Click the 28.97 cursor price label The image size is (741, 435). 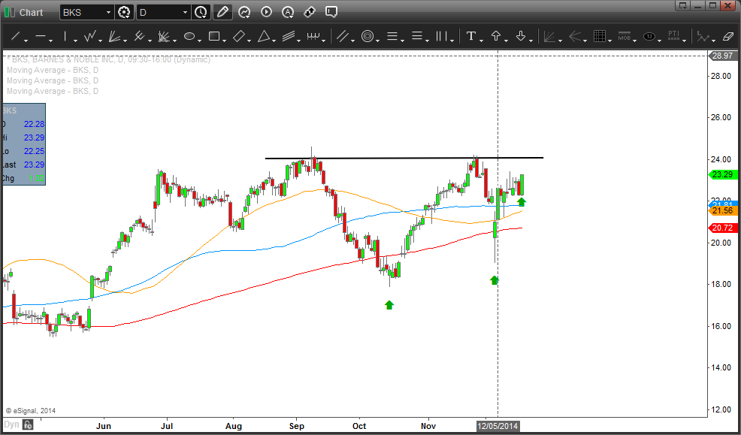tap(722, 56)
